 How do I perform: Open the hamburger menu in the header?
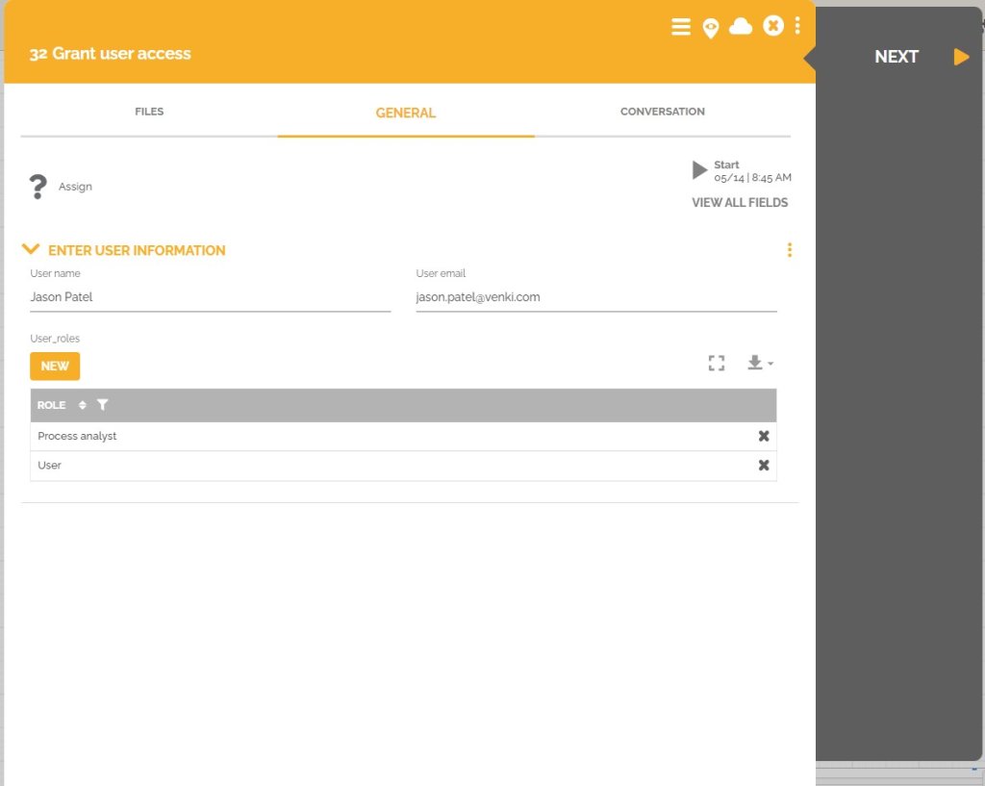click(x=681, y=27)
